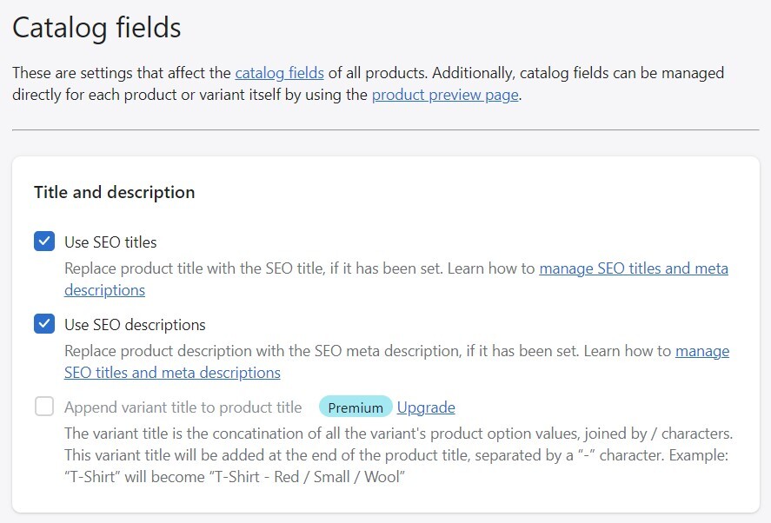
Task: Open the catalog fields link
Action: pyautogui.click(x=279, y=73)
